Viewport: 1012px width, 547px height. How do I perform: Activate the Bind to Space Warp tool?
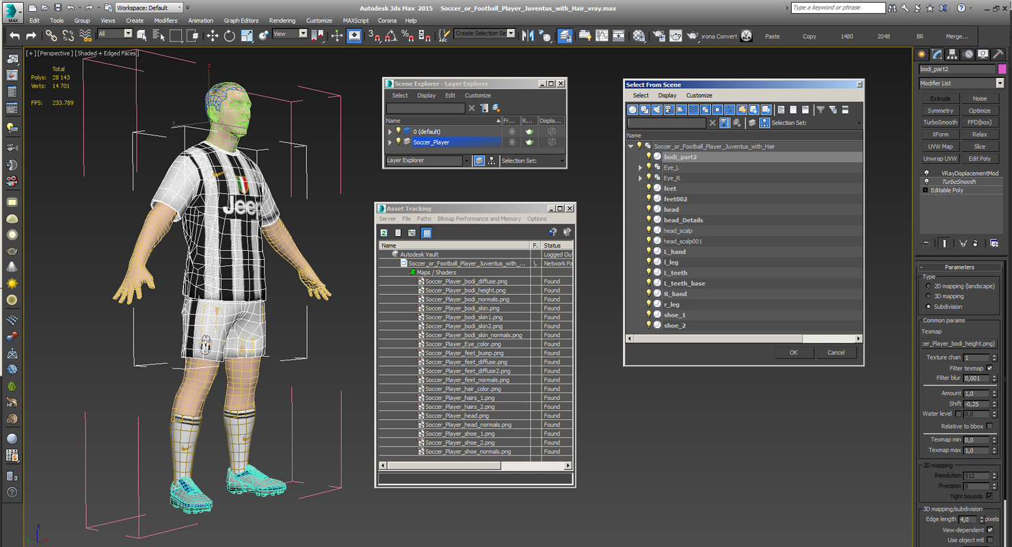tap(85, 36)
